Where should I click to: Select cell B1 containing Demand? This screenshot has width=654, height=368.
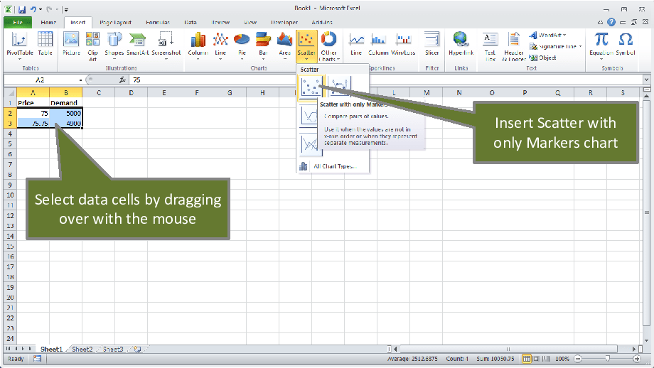tap(65, 102)
